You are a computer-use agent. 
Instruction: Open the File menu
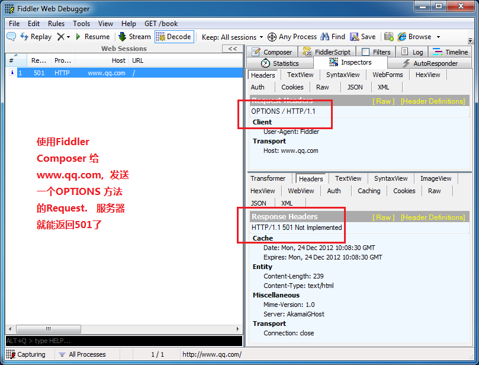click(x=14, y=24)
